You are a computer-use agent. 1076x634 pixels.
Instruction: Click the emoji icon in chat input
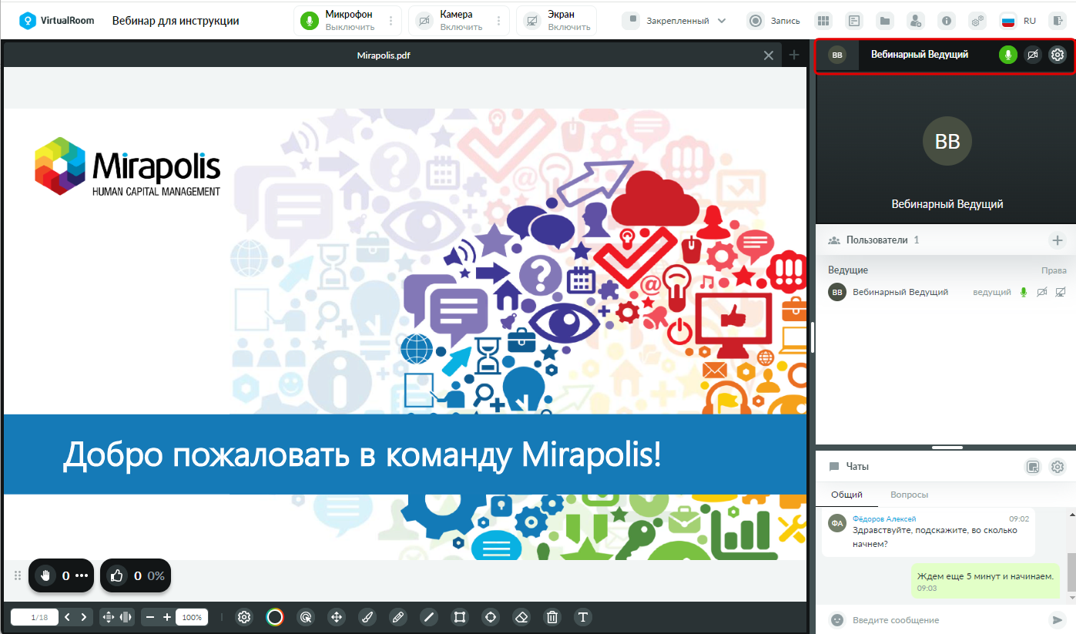(837, 620)
